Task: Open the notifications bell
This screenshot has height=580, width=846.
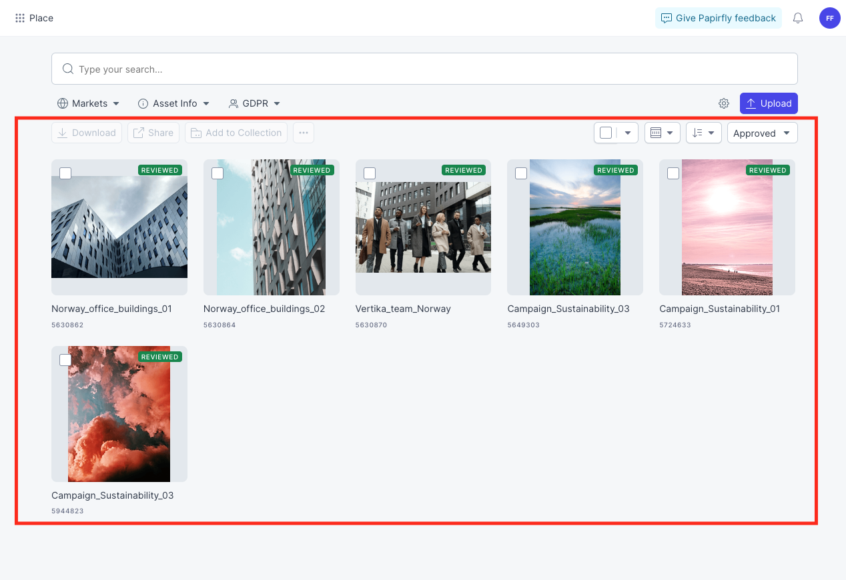Action: coord(798,18)
